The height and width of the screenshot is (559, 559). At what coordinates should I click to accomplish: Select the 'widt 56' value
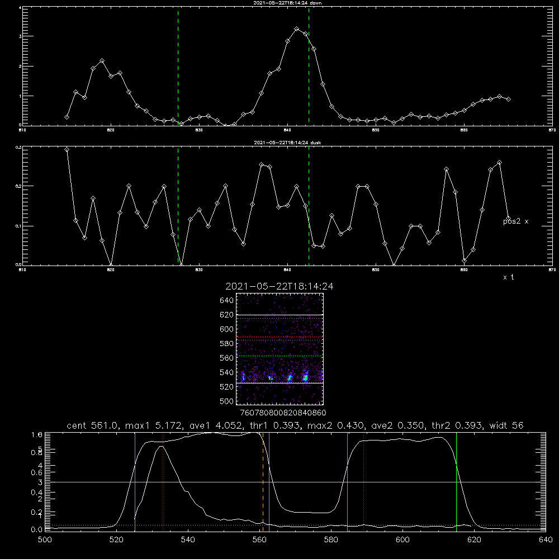coord(506,425)
